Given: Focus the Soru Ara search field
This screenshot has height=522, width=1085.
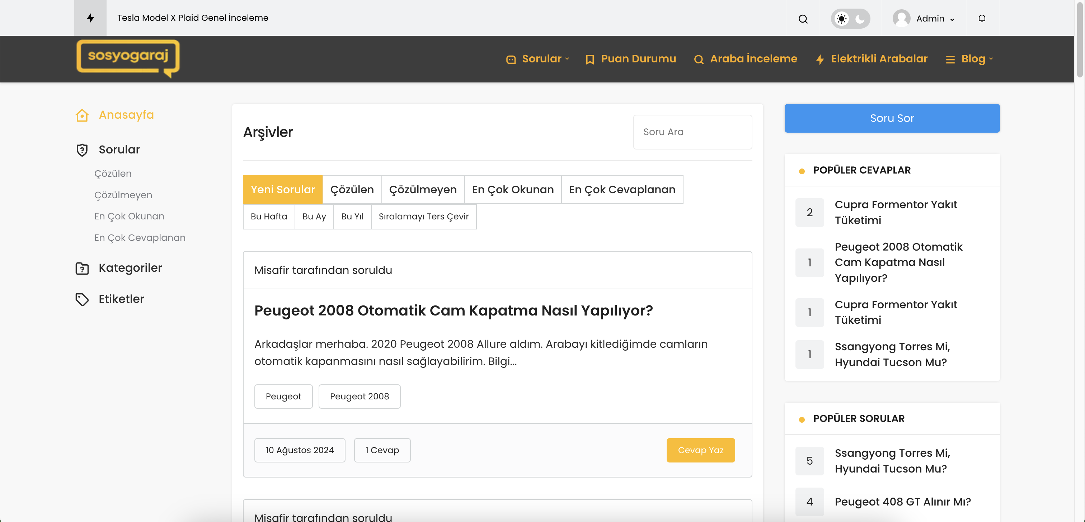Looking at the screenshot, I should [x=692, y=132].
